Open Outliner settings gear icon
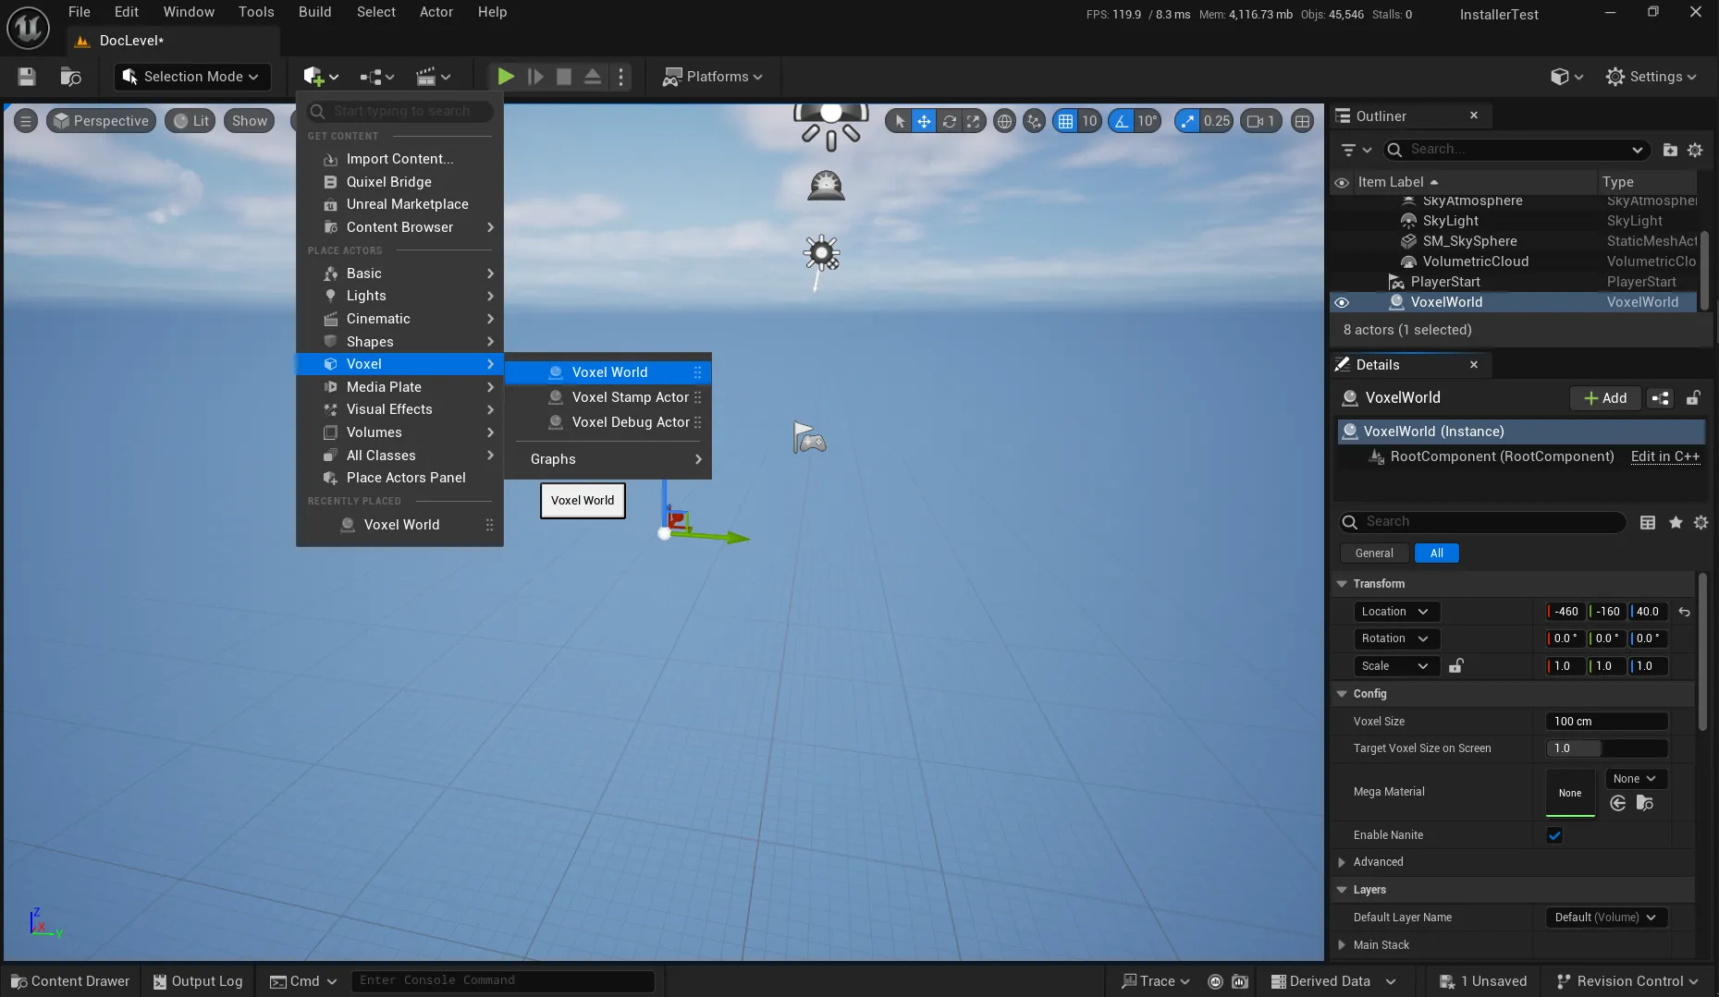The height and width of the screenshot is (997, 1719). click(x=1696, y=150)
